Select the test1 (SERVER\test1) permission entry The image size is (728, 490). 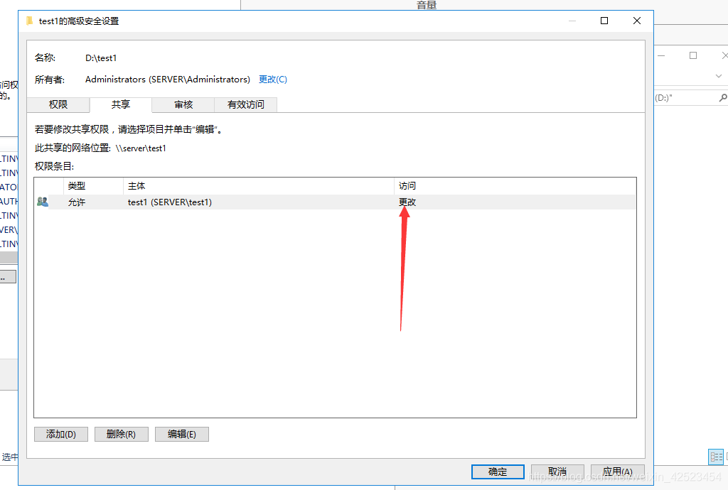click(170, 202)
